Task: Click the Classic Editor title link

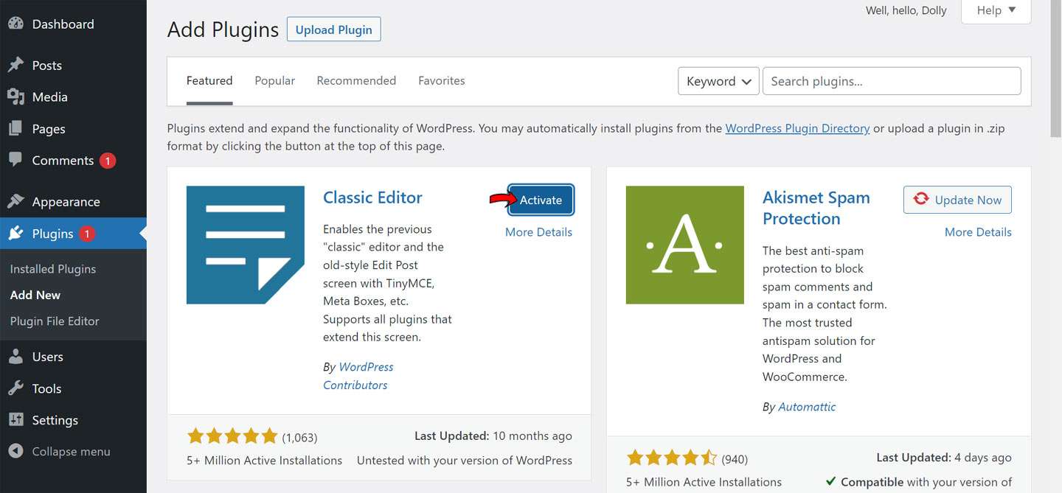Action: tap(372, 197)
